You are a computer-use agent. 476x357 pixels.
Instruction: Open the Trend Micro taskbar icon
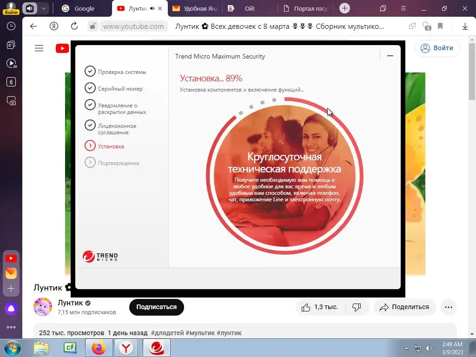point(157,348)
